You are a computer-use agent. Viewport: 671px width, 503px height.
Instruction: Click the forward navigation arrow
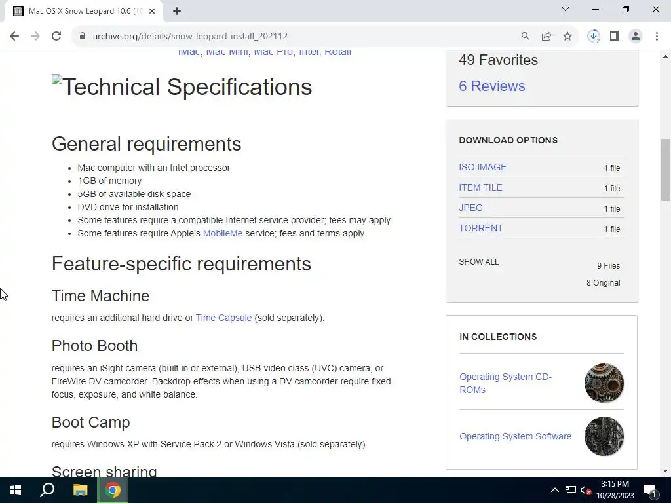click(35, 36)
